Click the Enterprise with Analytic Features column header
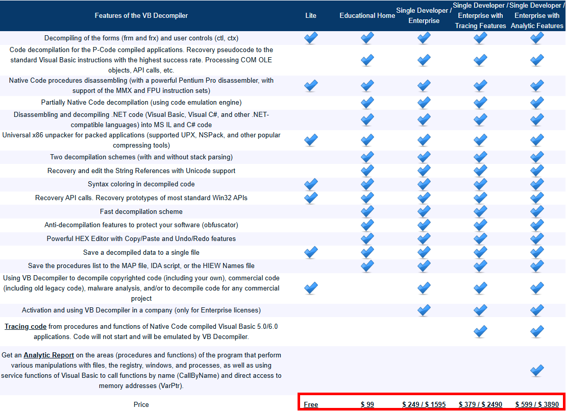The height and width of the screenshot is (411, 566). [x=537, y=15]
